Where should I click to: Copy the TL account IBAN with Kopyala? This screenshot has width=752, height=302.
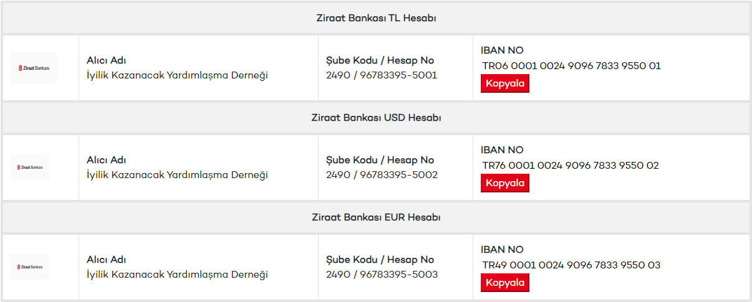pos(504,83)
